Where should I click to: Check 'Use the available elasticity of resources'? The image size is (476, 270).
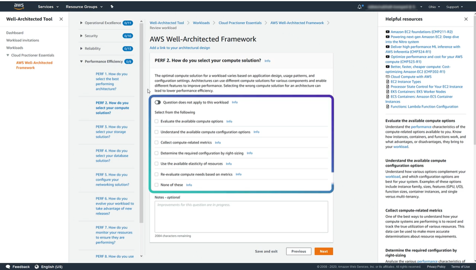click(x=157, y=163)
